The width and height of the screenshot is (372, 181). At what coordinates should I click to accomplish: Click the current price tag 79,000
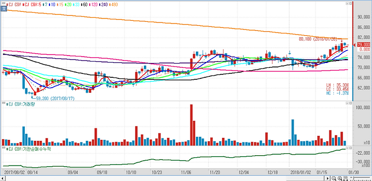coord(364,45)
